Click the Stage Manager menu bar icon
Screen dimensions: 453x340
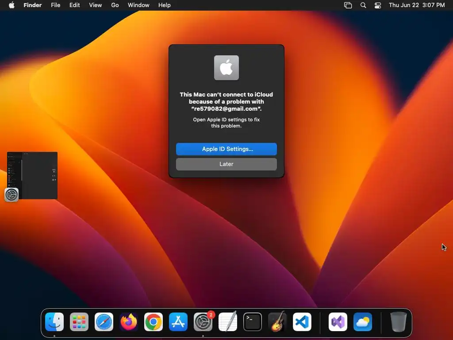pyautogui.click(x=348, y=5)
